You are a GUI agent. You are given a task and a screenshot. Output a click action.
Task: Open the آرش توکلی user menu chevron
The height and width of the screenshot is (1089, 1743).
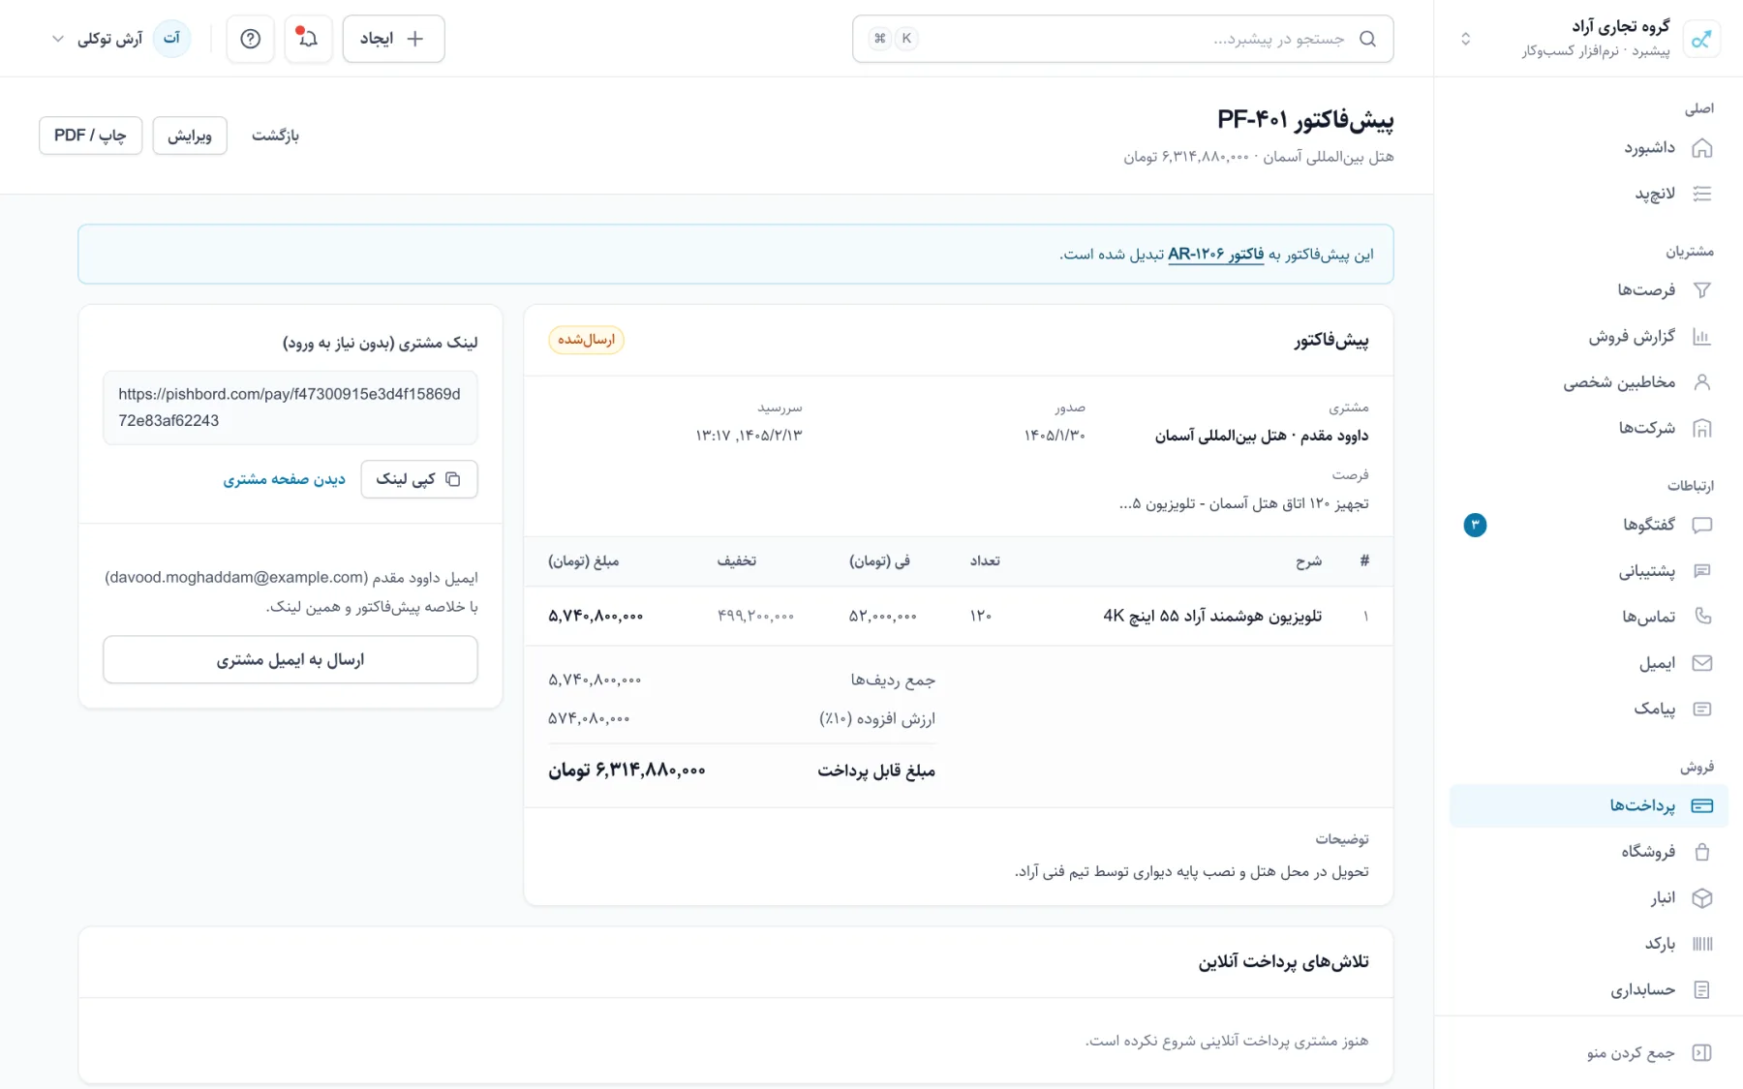[x=58, y=39]
